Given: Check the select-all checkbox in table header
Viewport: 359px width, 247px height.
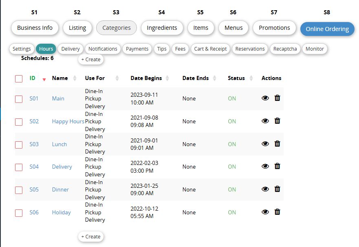Looking at the screenshot, I should tap(19, 79).
